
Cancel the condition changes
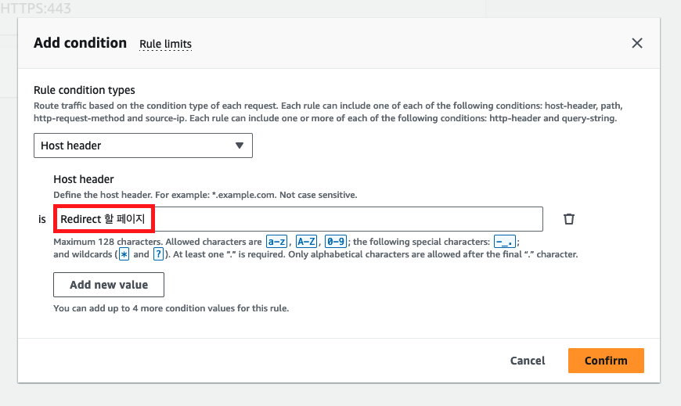pos(527,361)
